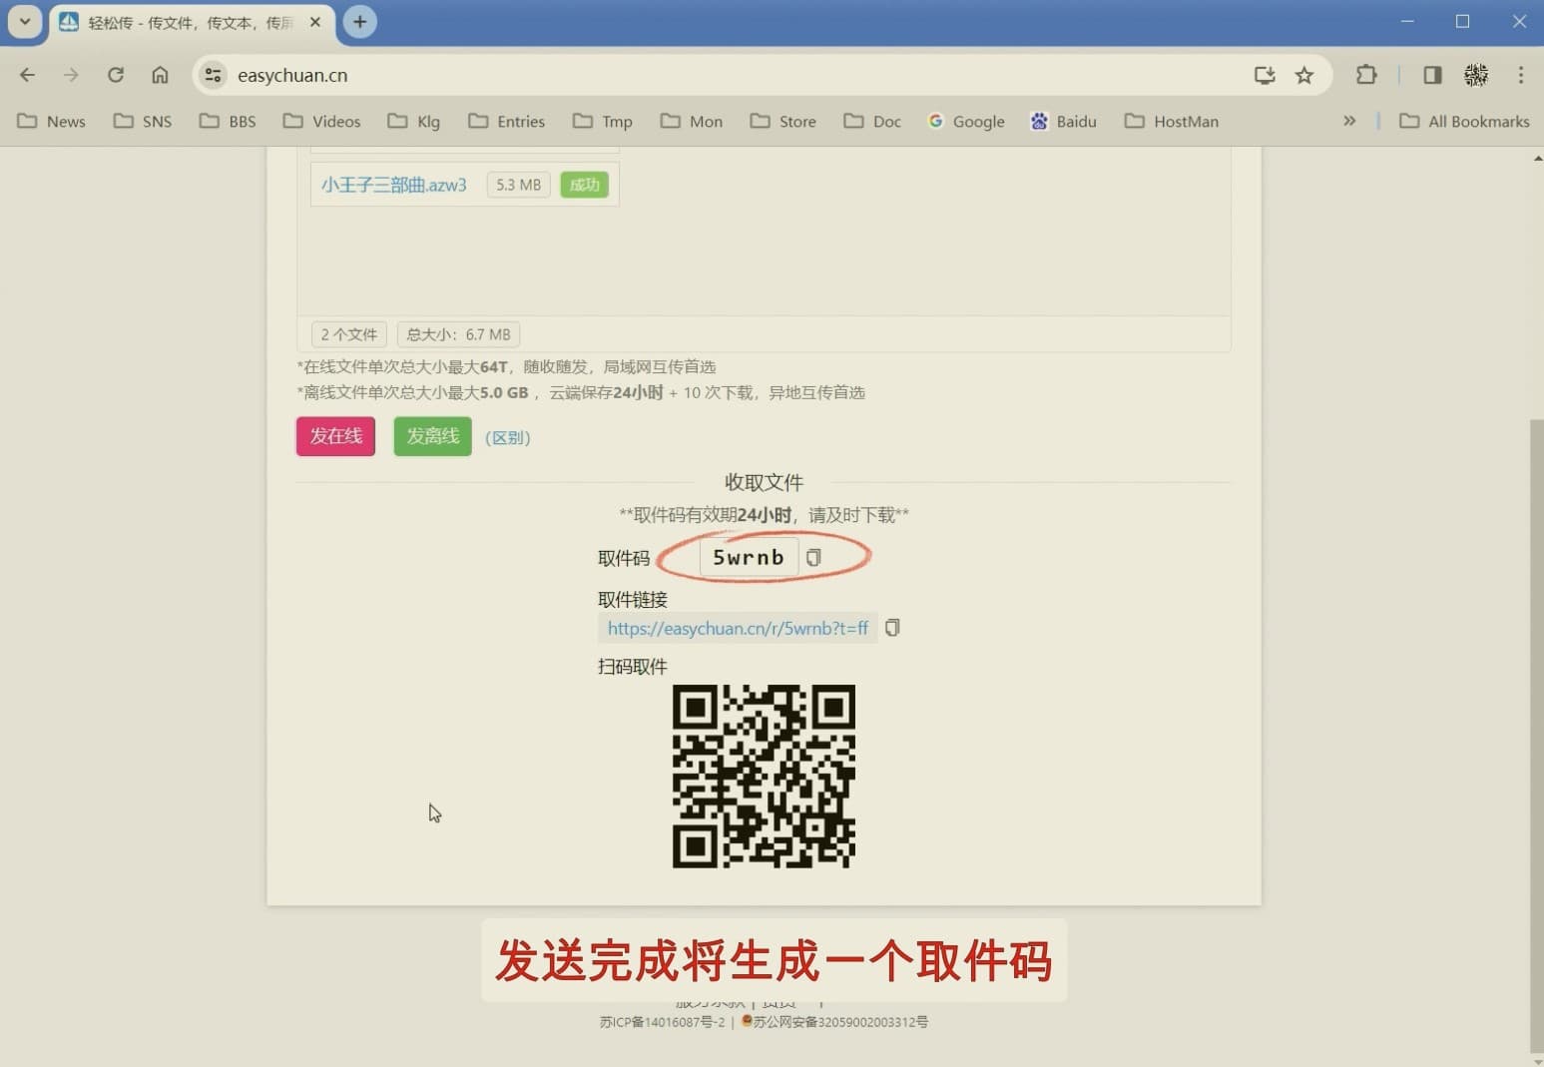Open the easychuan.cn/r/5wrnb pickup link
1544x1067 pixels.
point(738,628)
